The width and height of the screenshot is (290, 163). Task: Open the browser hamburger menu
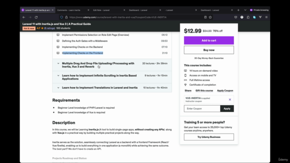pyautogui.click(x=266, y=17)
